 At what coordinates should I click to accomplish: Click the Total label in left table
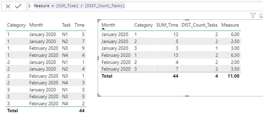click(12, 111)
